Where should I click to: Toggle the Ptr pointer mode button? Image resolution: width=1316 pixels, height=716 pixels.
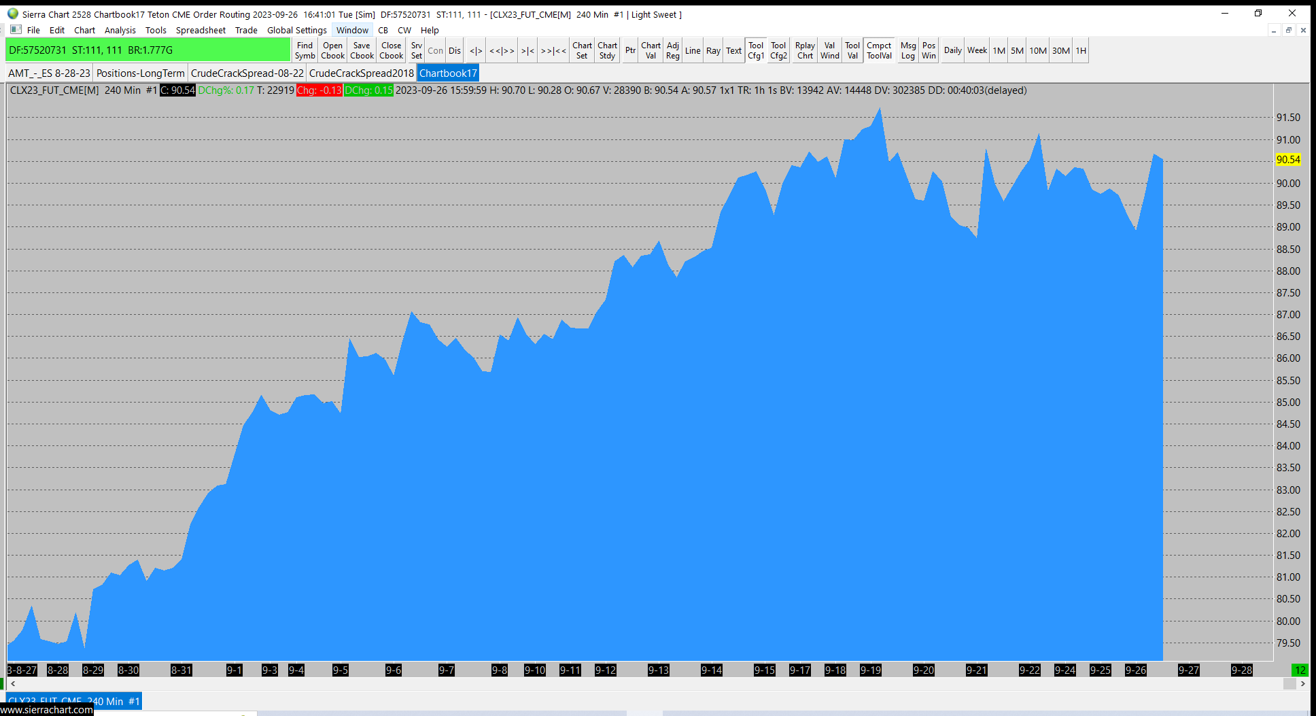point(630,50)
